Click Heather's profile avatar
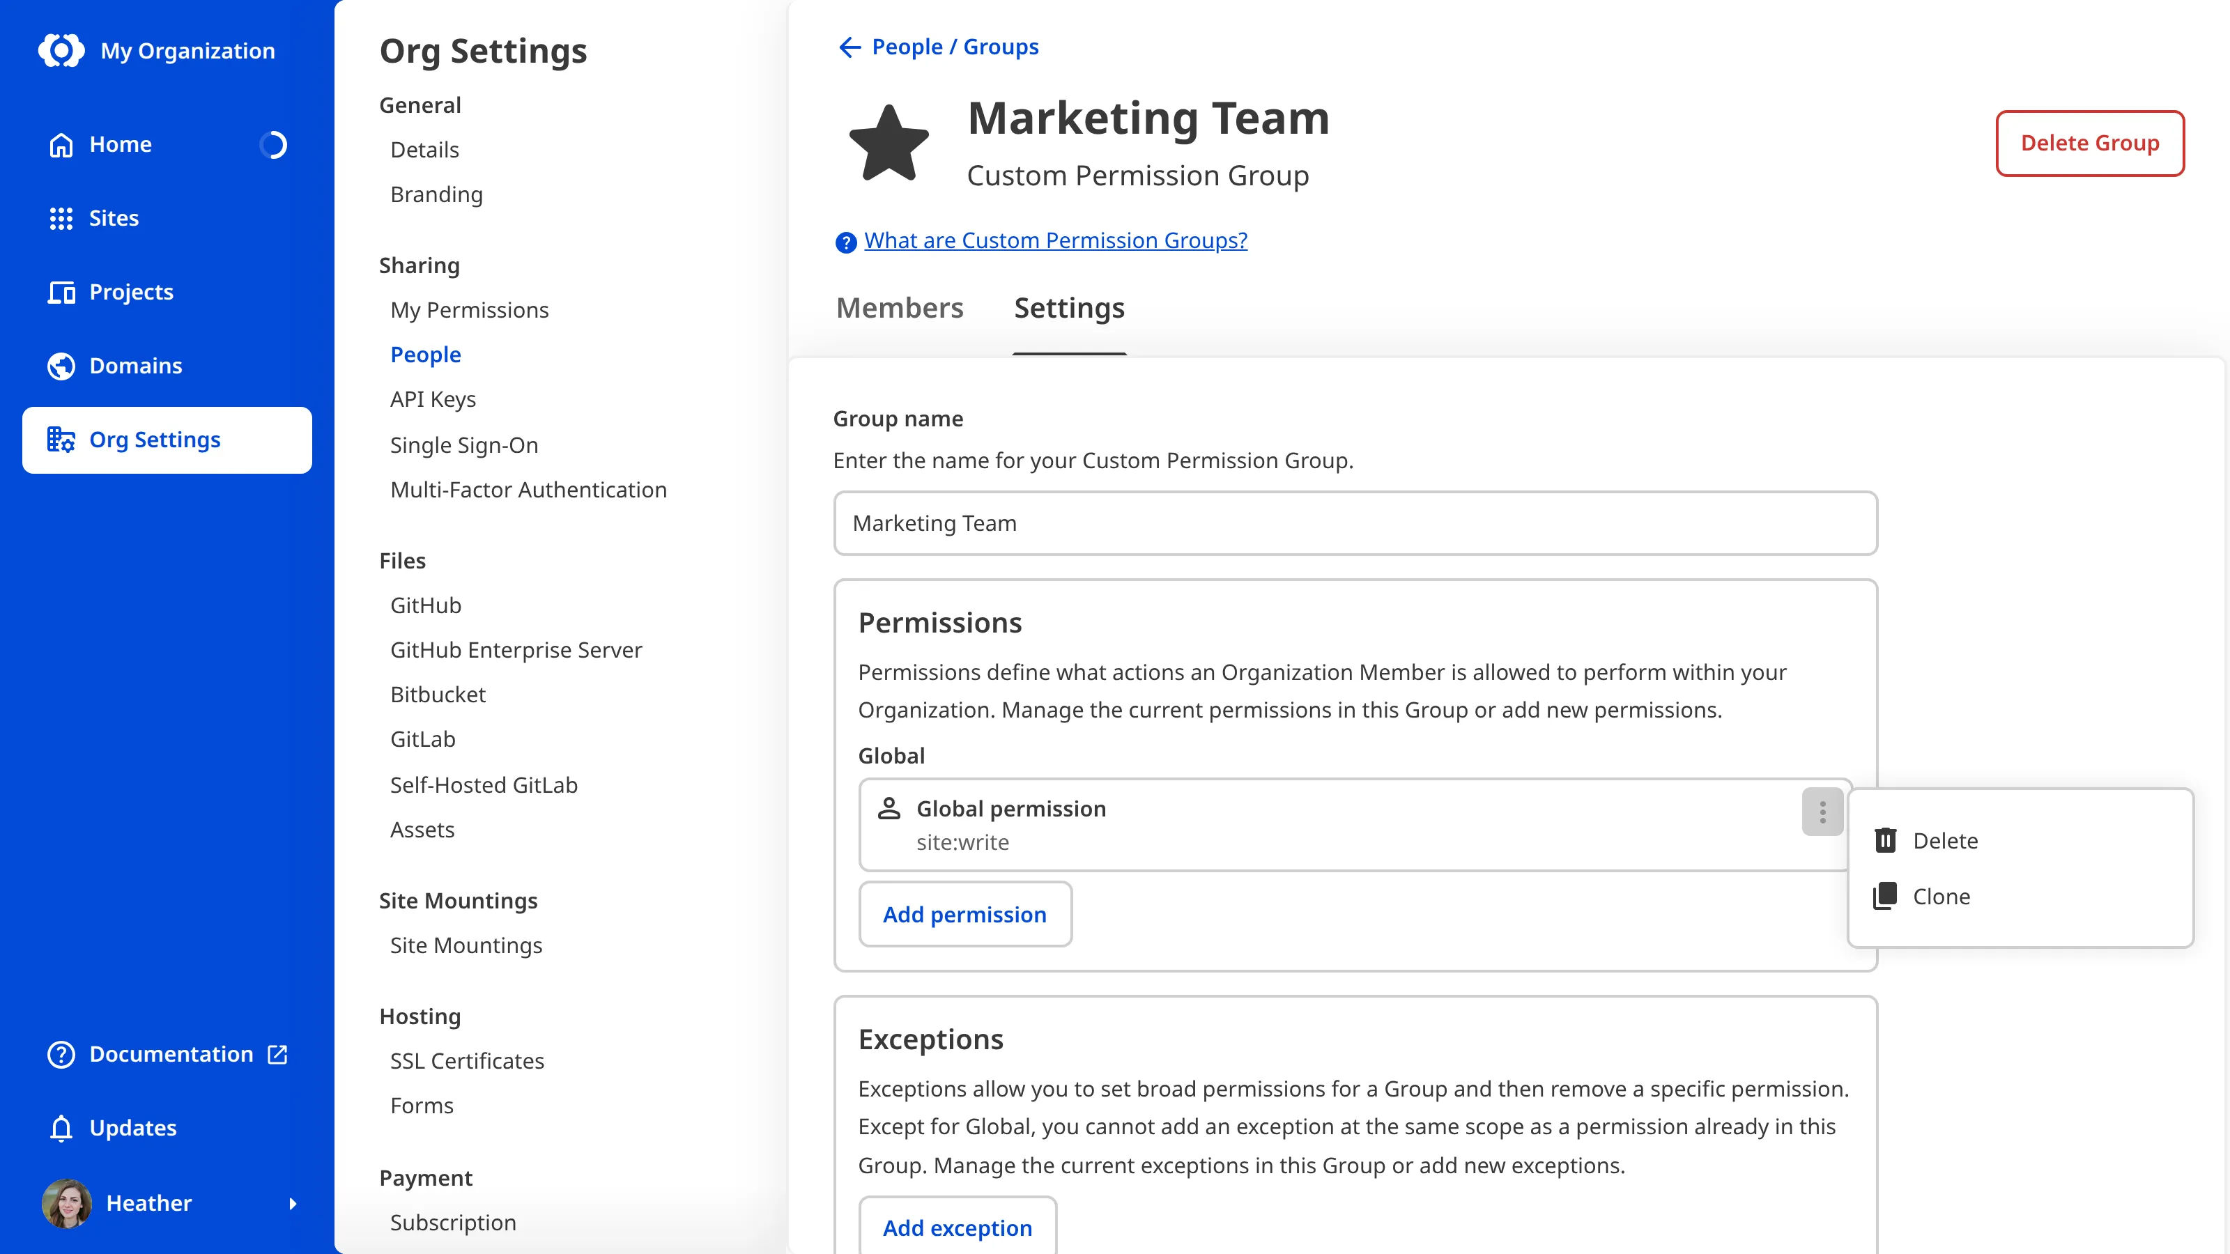This screenshot has width=2230, height=1254. tap(67, 1203)
